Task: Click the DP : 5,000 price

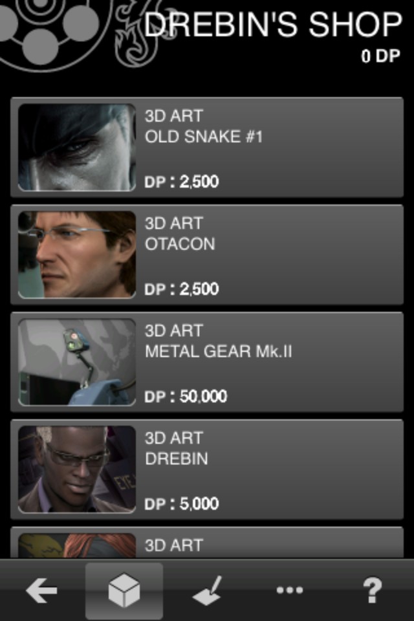Action: click(x=181, y=504)
